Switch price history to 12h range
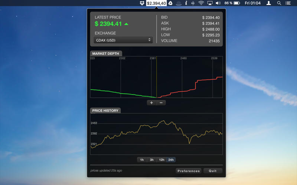Viewport: 297px width, 185px height. 161,160
